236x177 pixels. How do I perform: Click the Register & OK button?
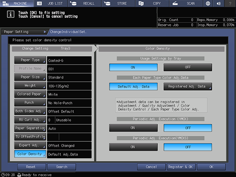tap(181, 167)
